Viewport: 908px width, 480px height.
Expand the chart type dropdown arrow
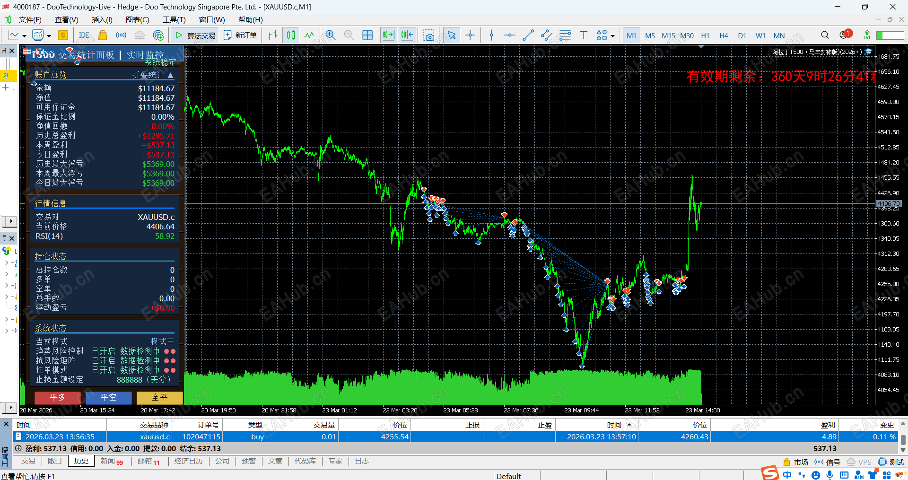click(24, 36)
